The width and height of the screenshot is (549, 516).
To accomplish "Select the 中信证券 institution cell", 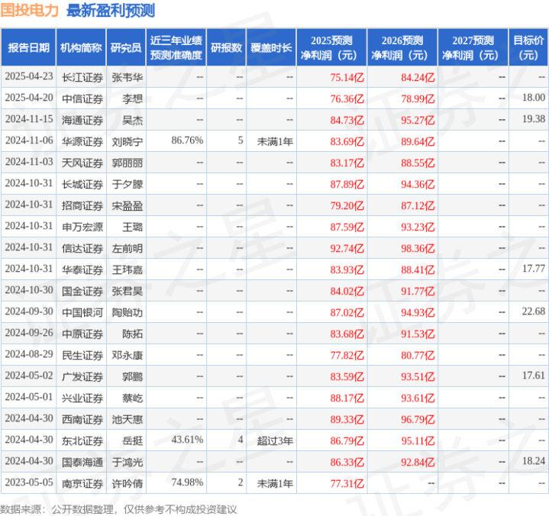I will pos(82,98).
